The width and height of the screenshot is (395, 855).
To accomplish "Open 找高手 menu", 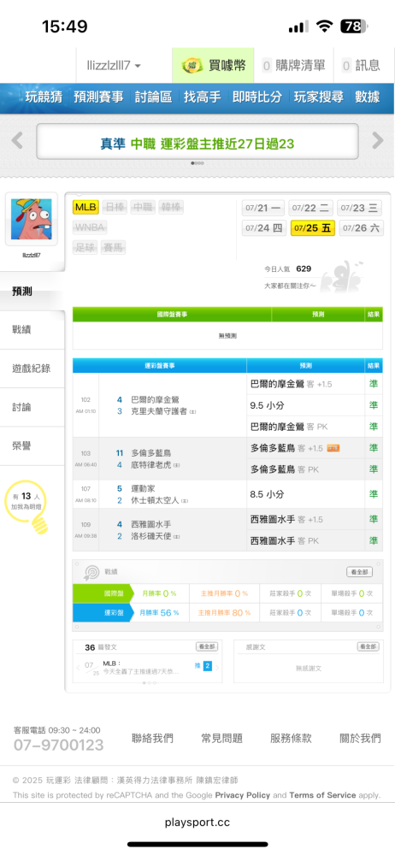I will [x=203, y=97].
